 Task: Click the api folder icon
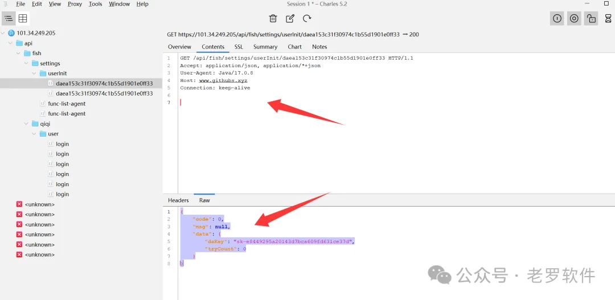coord(19,43)
